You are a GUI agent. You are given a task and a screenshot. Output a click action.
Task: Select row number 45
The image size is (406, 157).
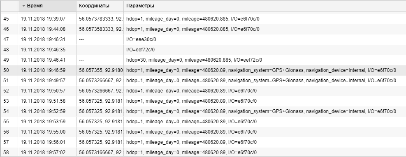(6, 19)
